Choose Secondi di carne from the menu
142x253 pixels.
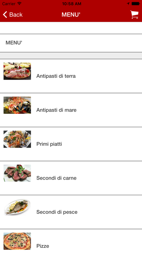[x=71, y=178]
